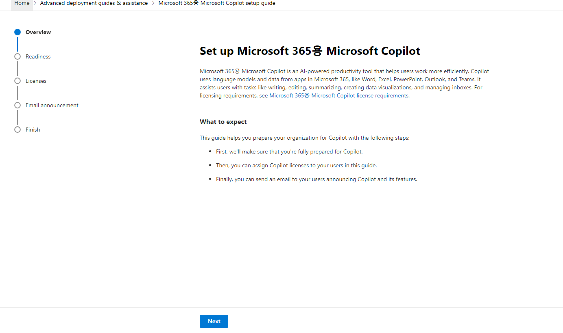Jump to the Readiness step

[x=38, y=56]
